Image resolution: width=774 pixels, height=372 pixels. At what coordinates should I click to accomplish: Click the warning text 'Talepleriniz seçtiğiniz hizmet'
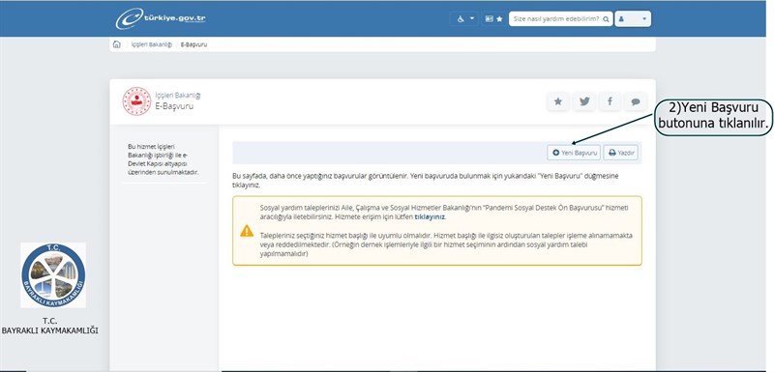(x=446, y=244)
